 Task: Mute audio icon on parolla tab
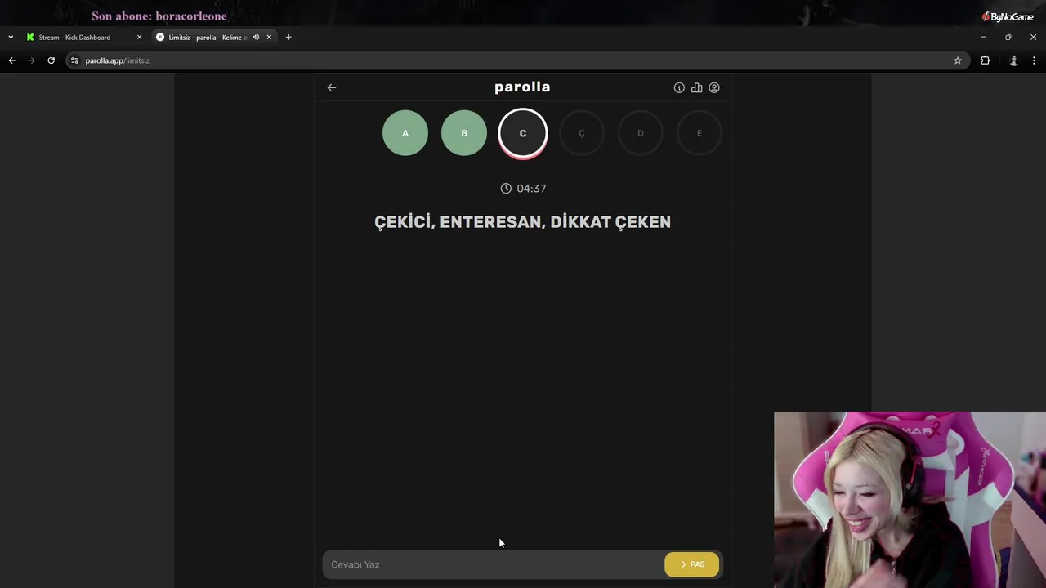256,38
